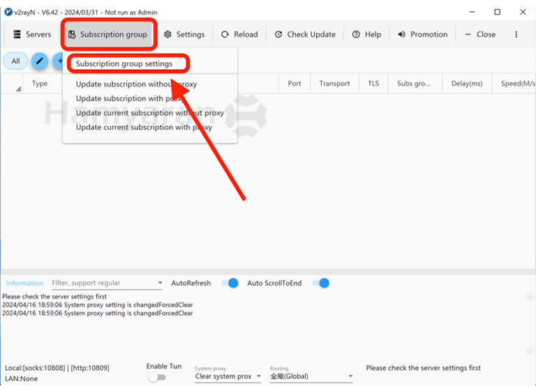Toggle the Auto ScrollToEnd switch
This screenshot has height=391, width=536.
[320, 283]
